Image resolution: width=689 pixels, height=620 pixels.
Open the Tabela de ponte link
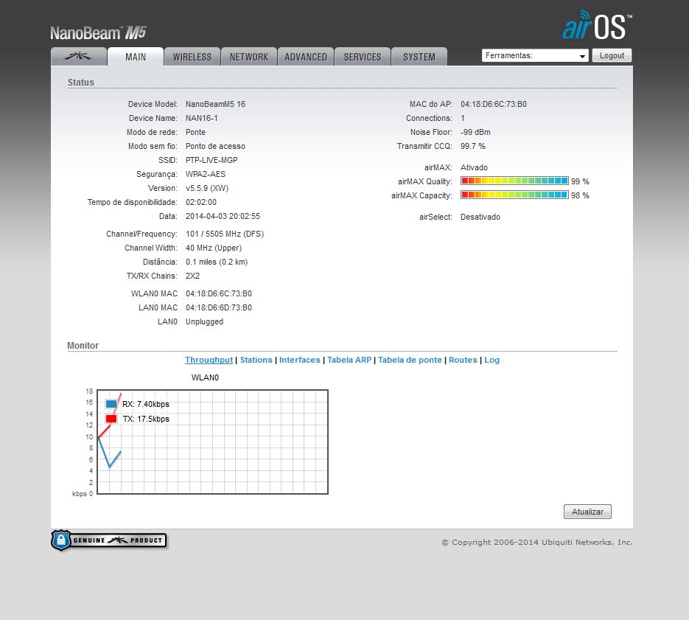coord(410,360)
